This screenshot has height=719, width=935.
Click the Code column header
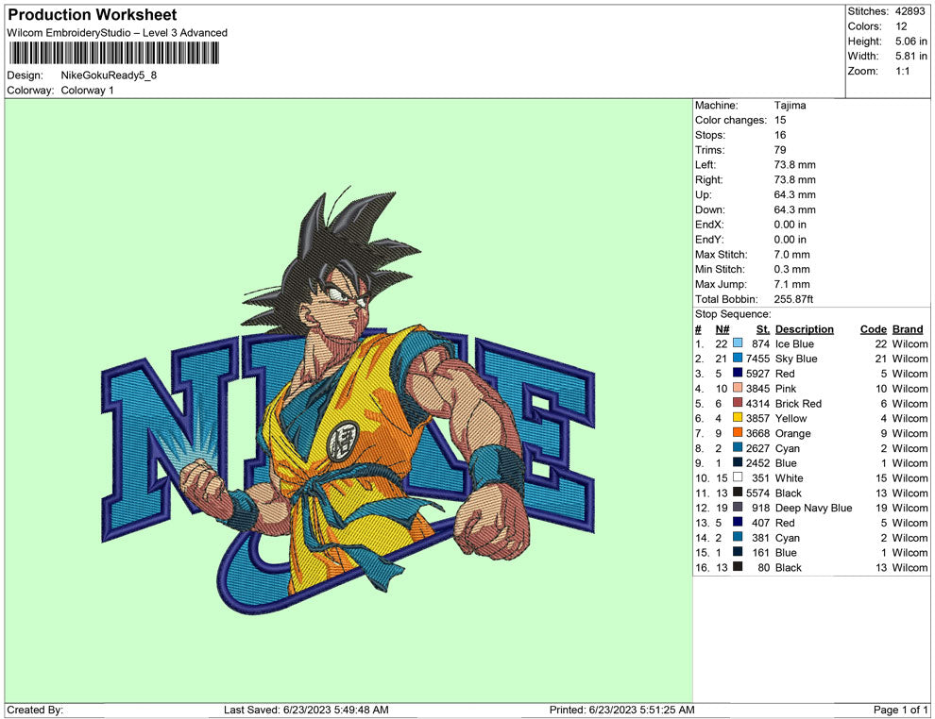(873, 329)
